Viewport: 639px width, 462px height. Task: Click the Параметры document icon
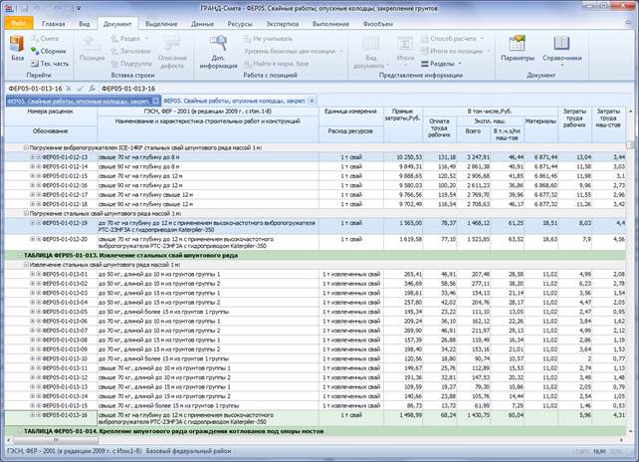[x=518, y=48]
